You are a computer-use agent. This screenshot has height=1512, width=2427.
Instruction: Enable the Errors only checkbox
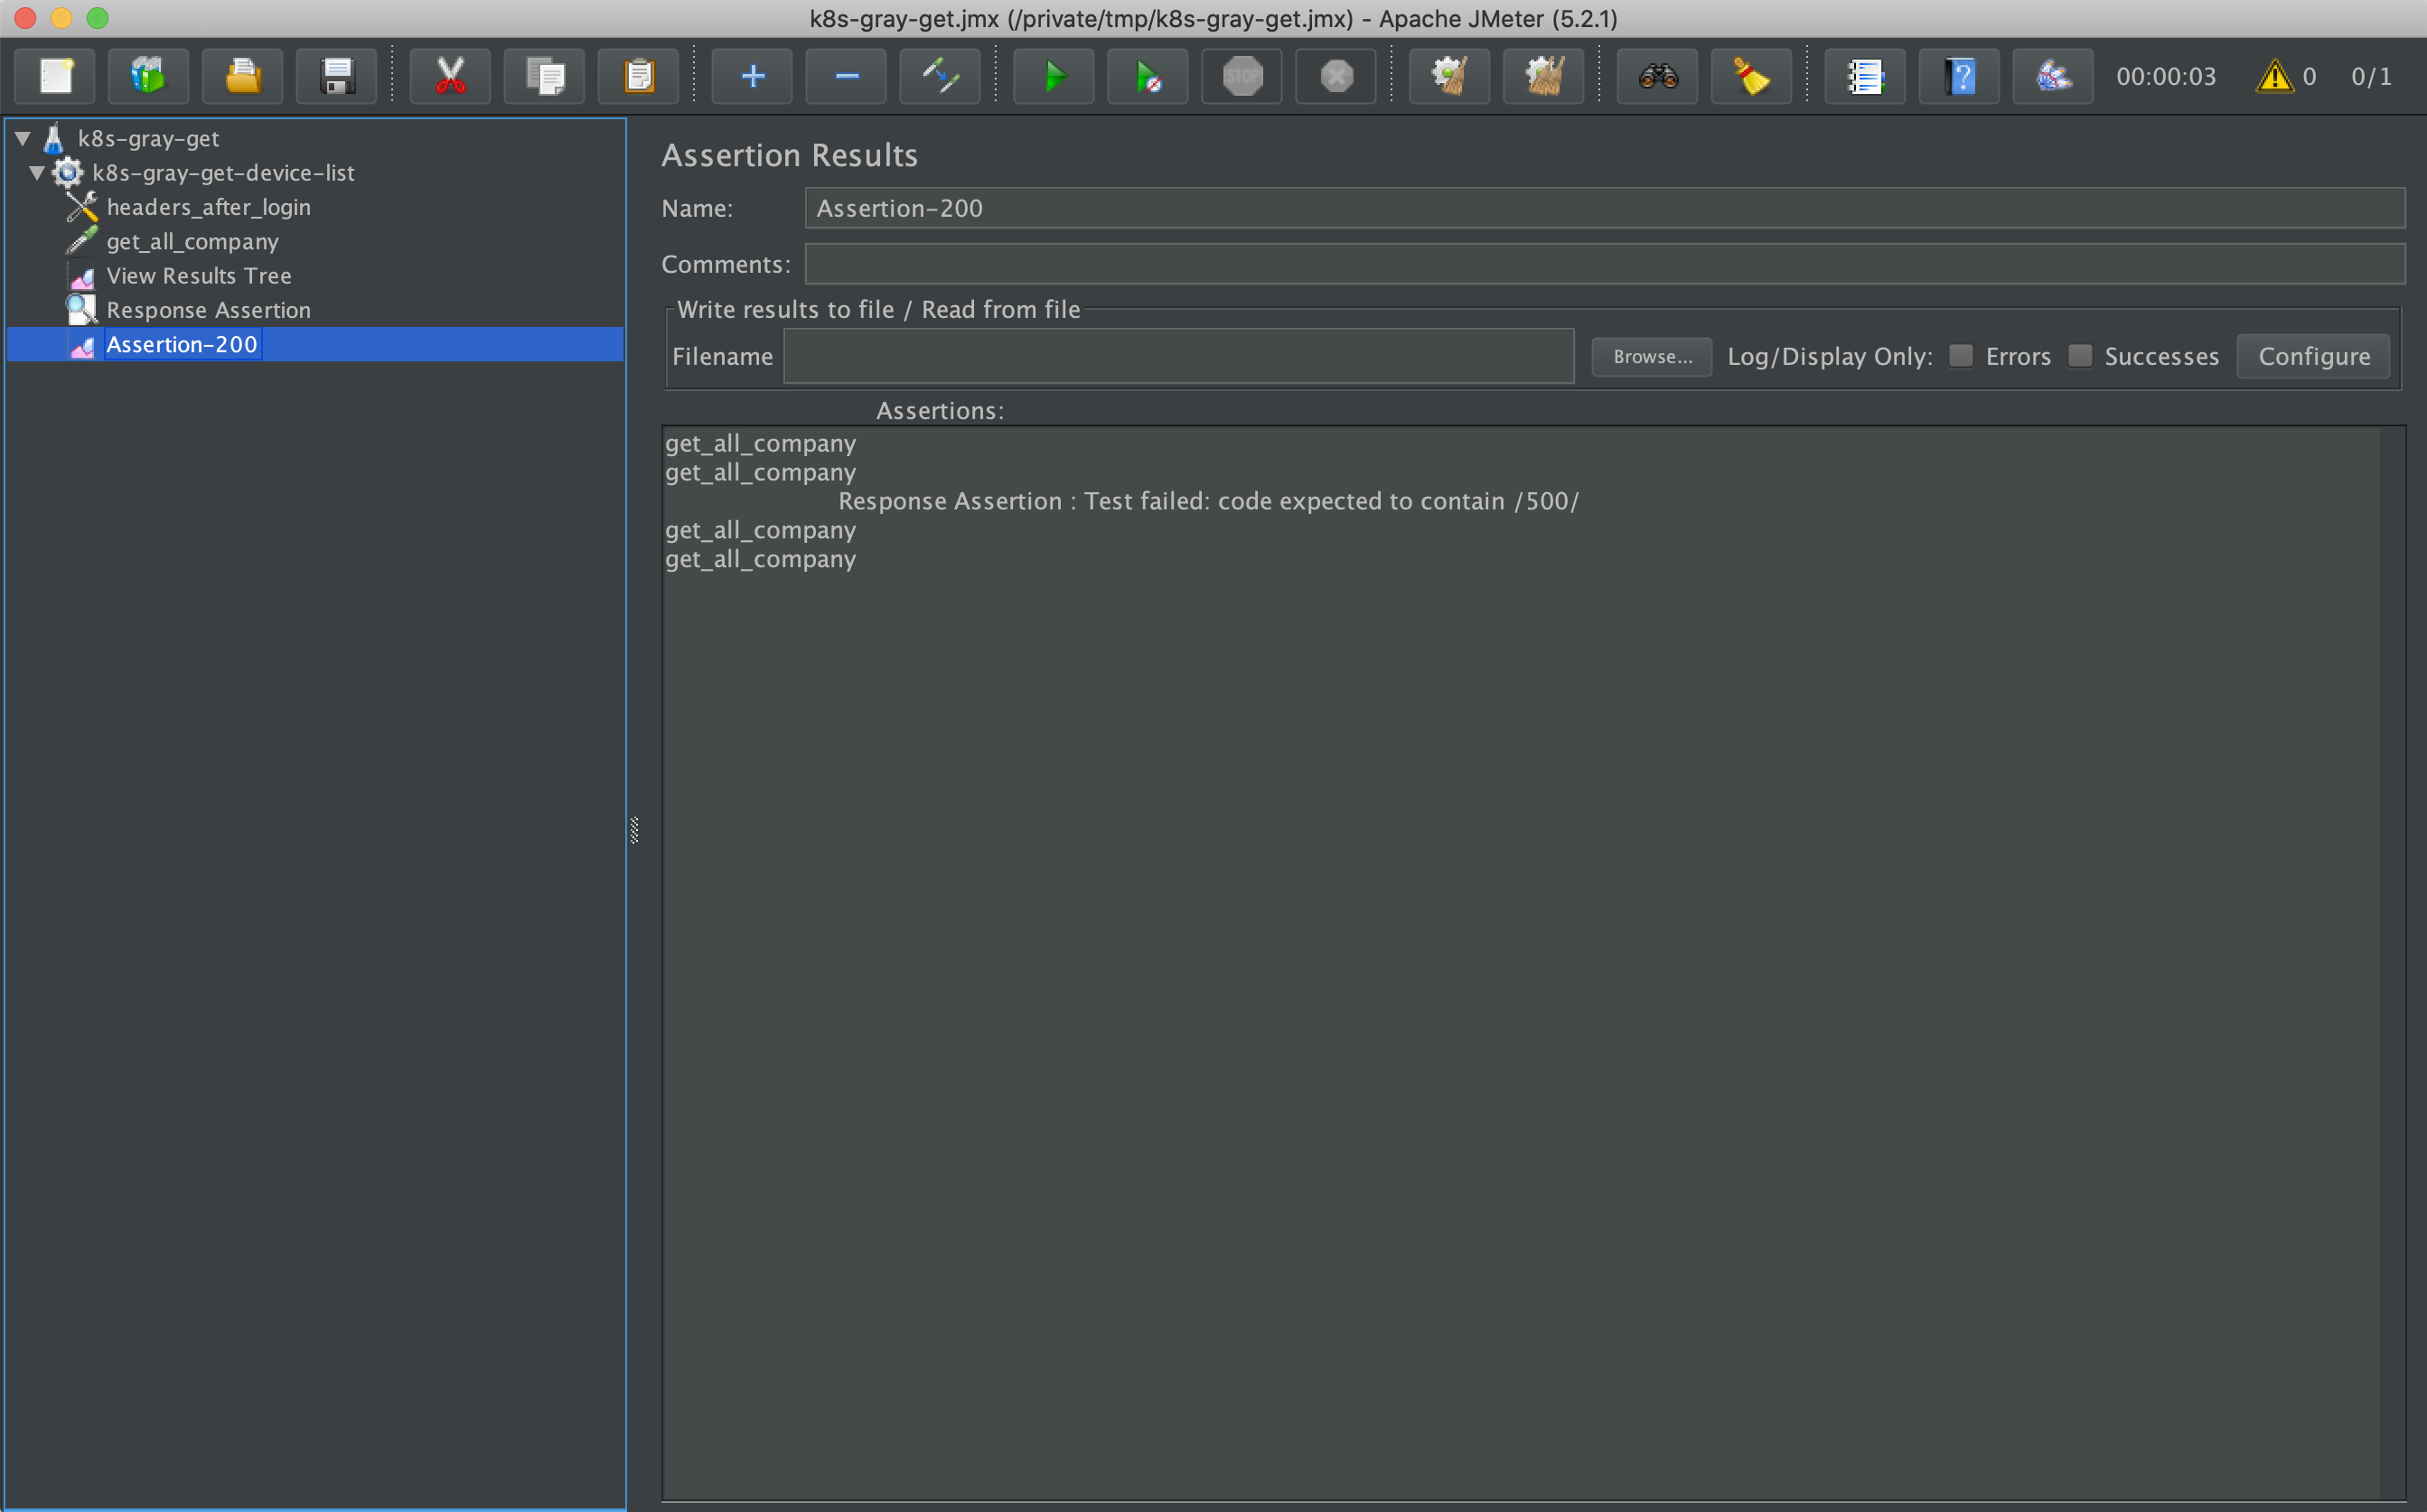[x=1961, y=356]
